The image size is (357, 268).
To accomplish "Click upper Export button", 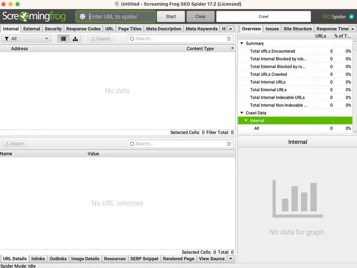I will (100, 39).
